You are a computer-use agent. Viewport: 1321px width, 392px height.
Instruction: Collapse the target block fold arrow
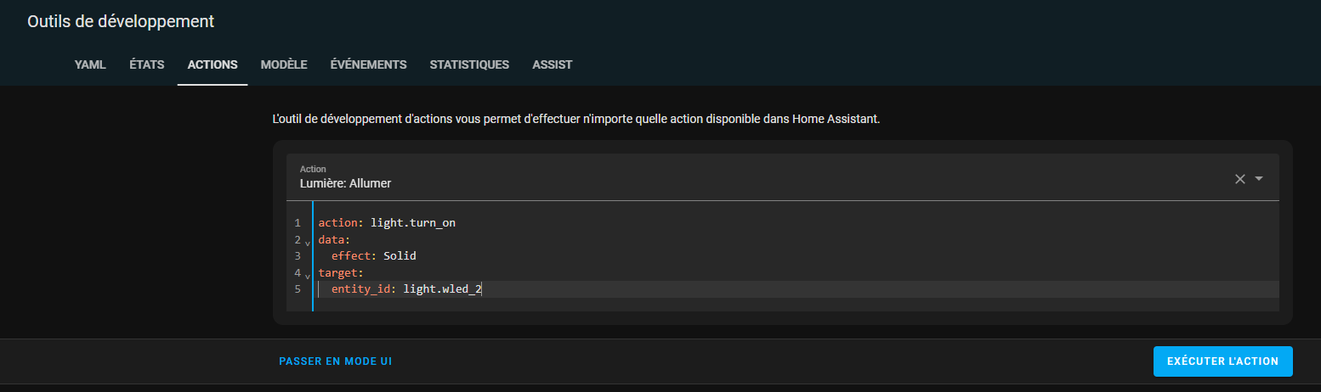click(x=307, y=276)
